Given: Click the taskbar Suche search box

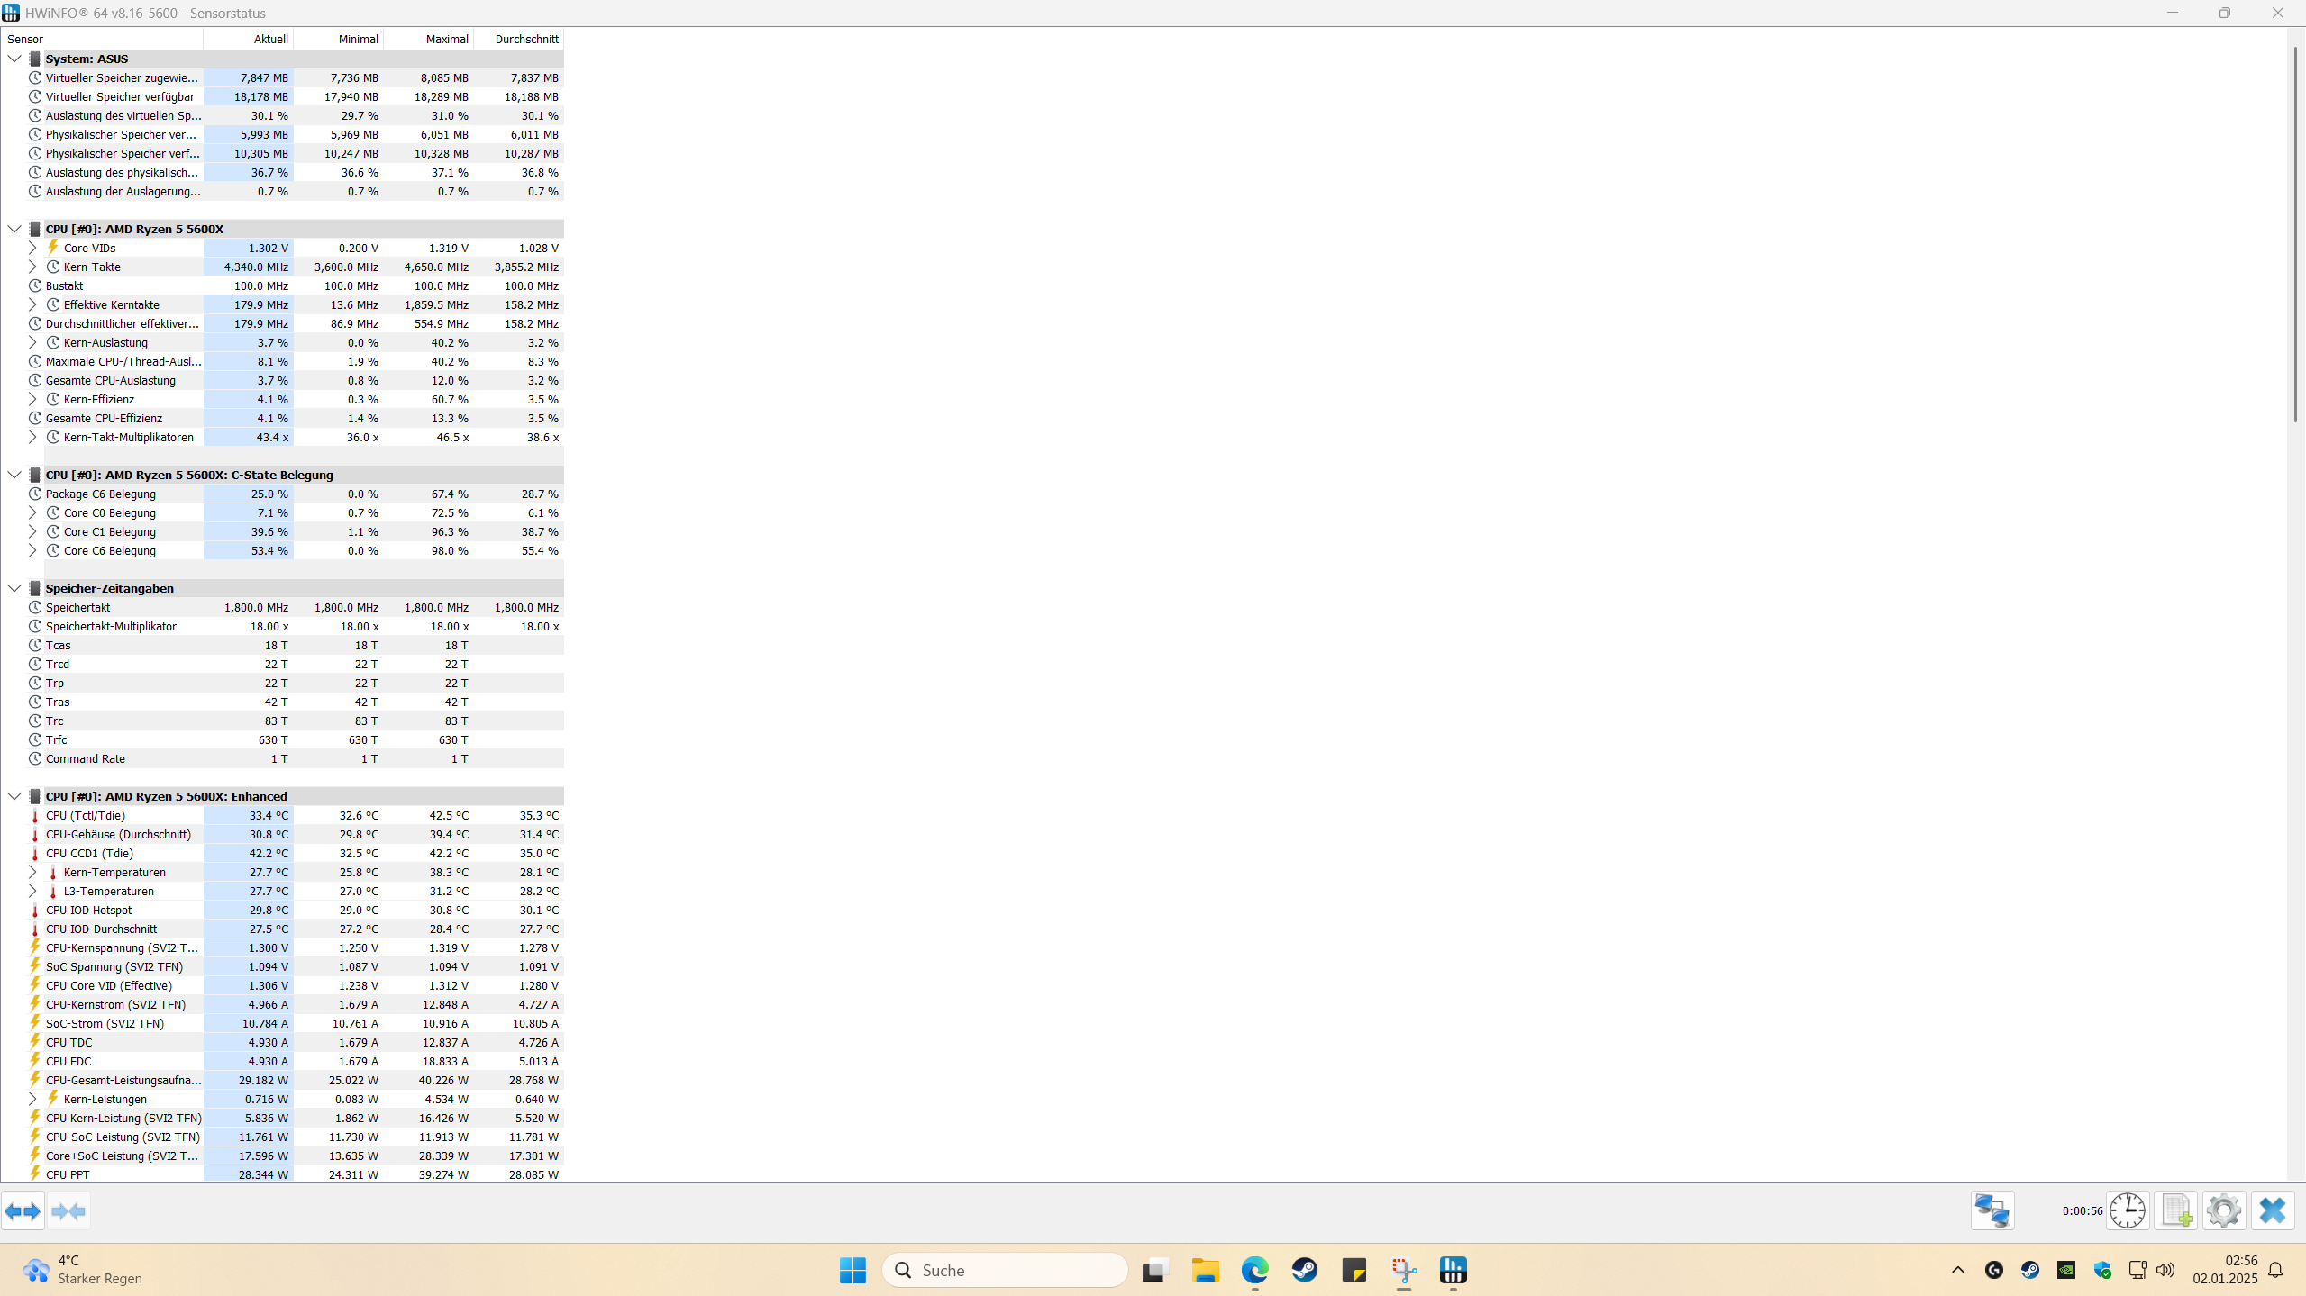Looking at the screenshot, I should (1005, 1270).
